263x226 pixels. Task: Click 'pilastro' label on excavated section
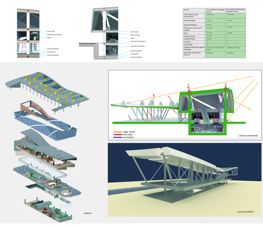click(133, 38)
